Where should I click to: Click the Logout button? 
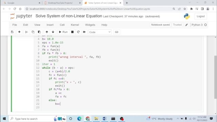click(200, 16)
